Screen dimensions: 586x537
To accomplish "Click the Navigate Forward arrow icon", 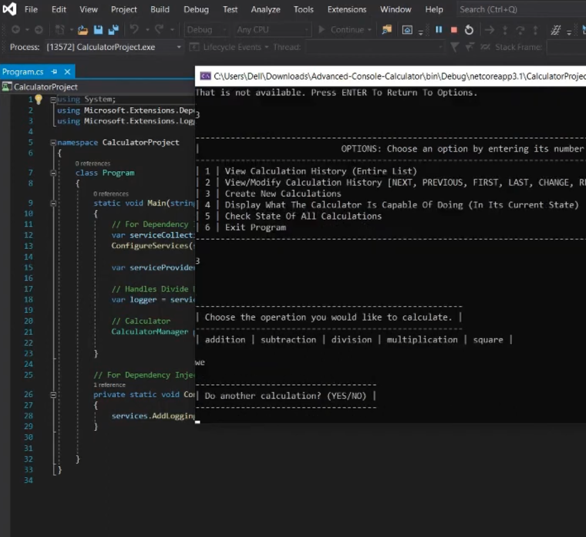I will pyautogui.click(x=39, y=30).
